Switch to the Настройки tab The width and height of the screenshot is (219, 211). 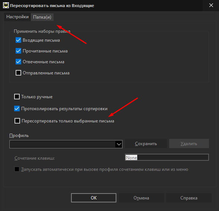tap(17, 17)
